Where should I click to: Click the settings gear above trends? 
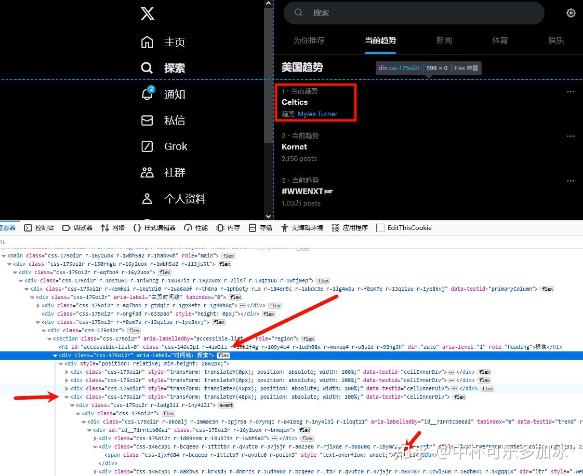[571, 13]
